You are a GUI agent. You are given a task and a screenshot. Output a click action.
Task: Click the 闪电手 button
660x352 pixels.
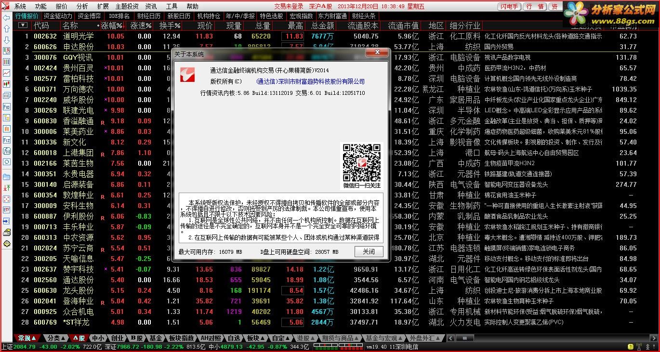[509, 6]
